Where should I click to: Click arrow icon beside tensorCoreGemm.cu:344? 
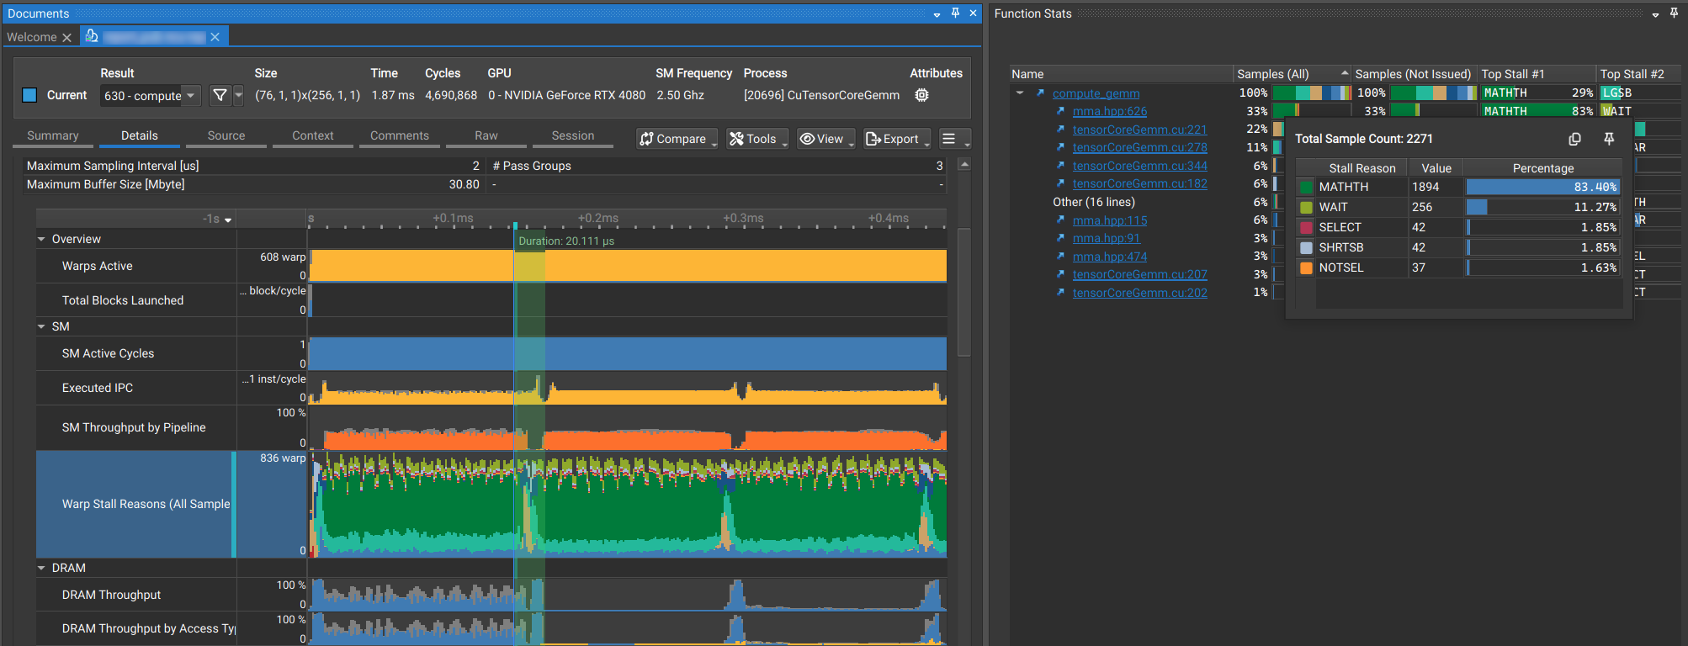point(1060,166)
